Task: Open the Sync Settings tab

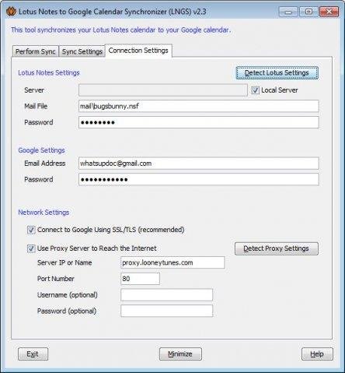Action: pyautogui.click(x=82, y=51)
